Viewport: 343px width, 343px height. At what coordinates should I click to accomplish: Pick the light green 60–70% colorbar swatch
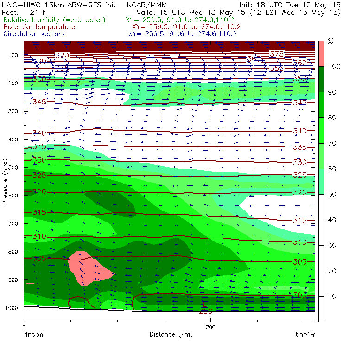click(x=321, y=156)
